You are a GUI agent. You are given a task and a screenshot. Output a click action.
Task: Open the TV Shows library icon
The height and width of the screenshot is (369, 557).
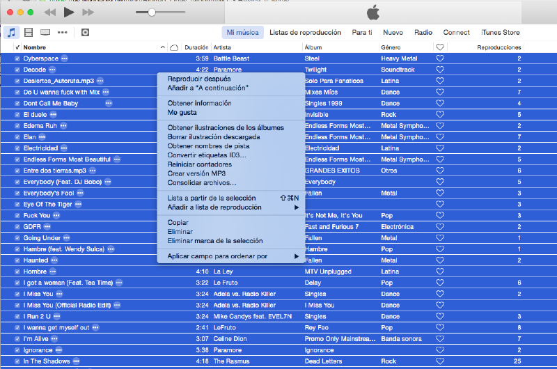[45, 32]
